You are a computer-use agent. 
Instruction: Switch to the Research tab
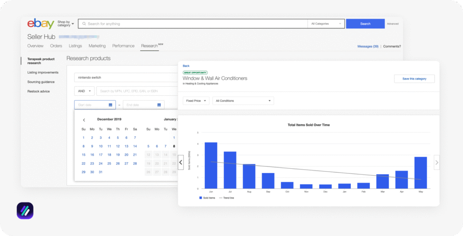click(150, 46)
